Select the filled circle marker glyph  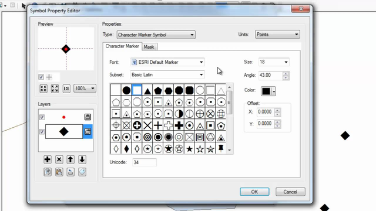click(x=126, y=90)
